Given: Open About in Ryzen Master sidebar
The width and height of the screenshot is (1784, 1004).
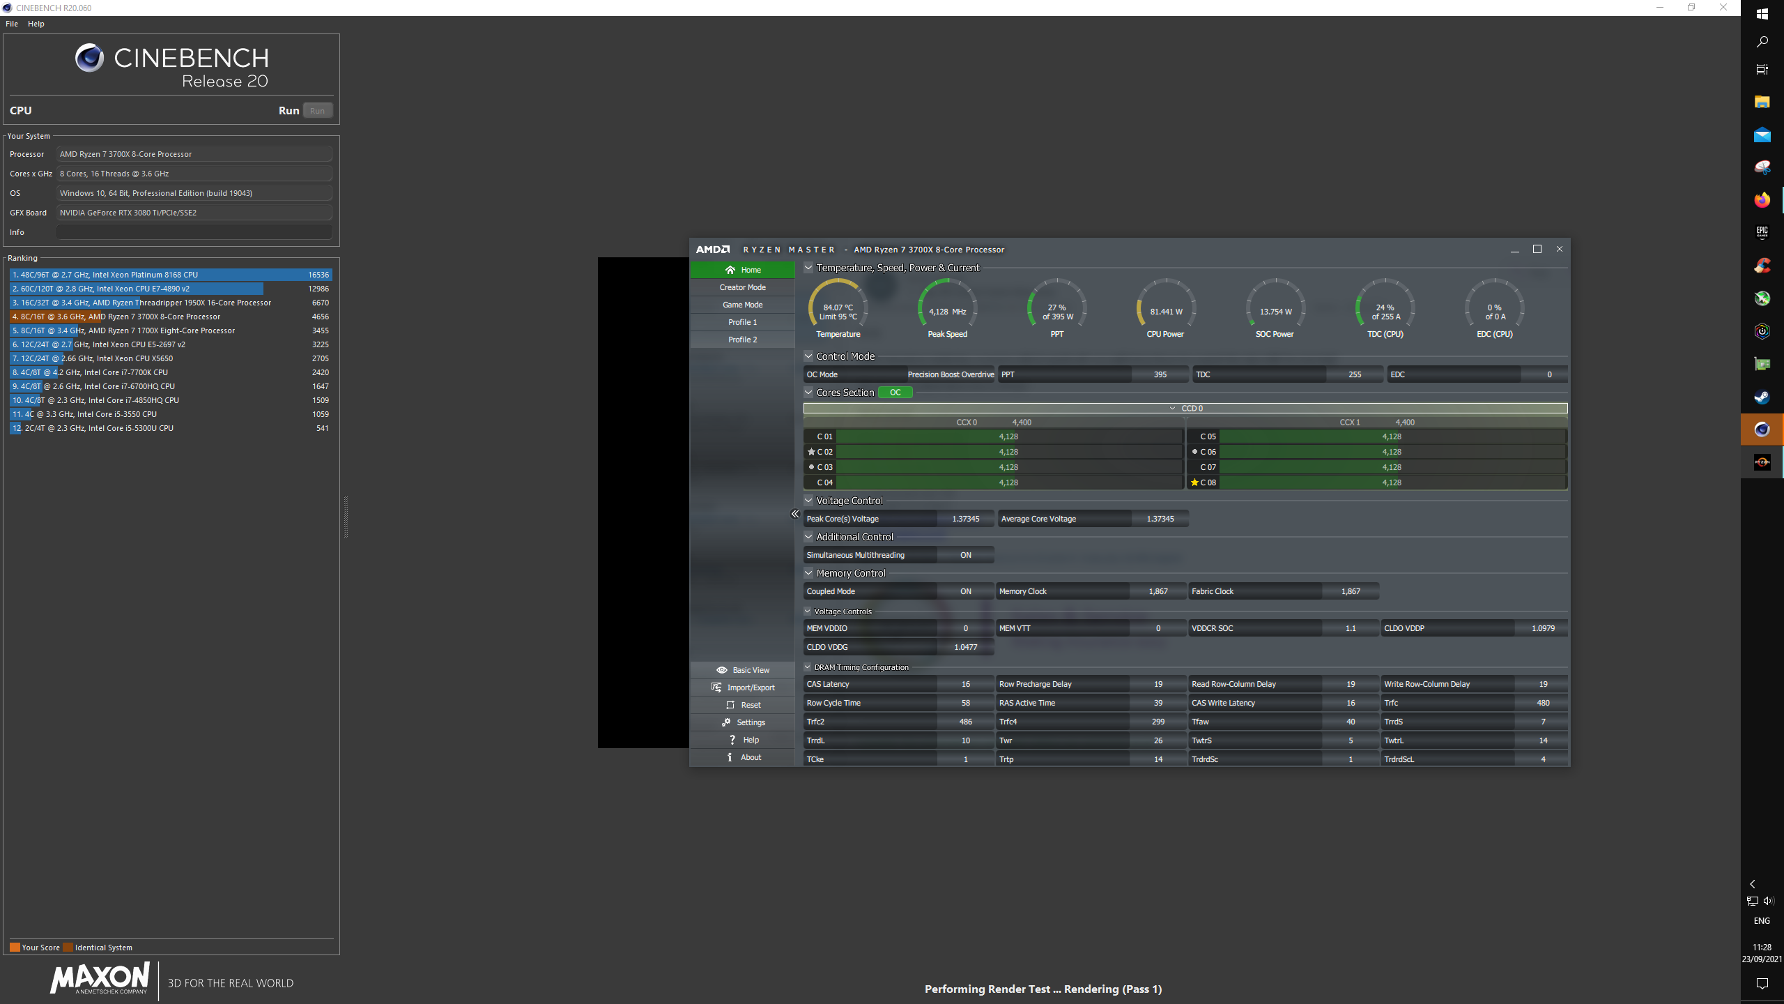Looking at the screenshot, I should click(743, 757).
